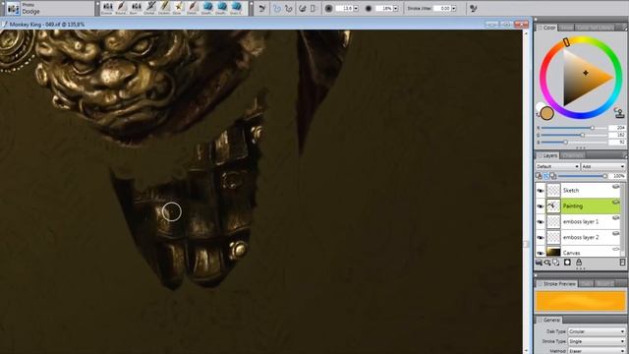The image size is (629, 354).
Task: Select the third blue blob brush
Action: click(x=236, y=8)
